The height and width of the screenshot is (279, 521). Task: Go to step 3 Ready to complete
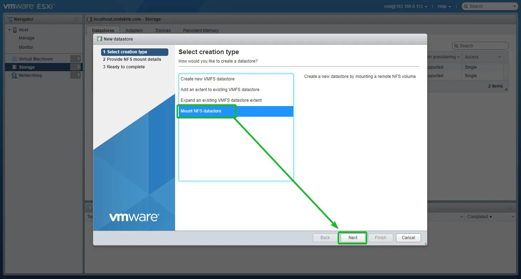(x=124, y=67)
